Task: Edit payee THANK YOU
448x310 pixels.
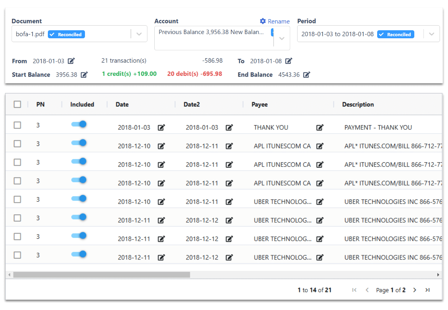Action: pyautogui.click(x=320, y=127)
